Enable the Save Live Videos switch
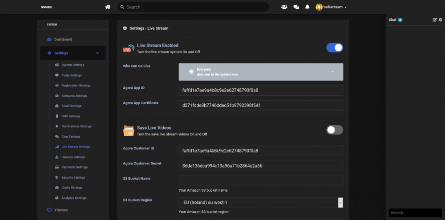Screen dimensions: 445x220 click(335, 130)
